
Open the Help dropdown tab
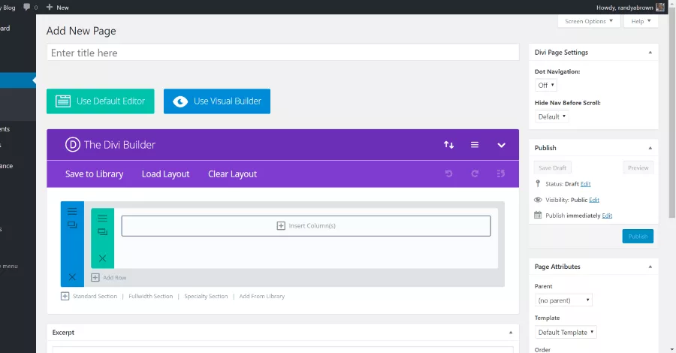pyautogui.click(x=641, y=21)
